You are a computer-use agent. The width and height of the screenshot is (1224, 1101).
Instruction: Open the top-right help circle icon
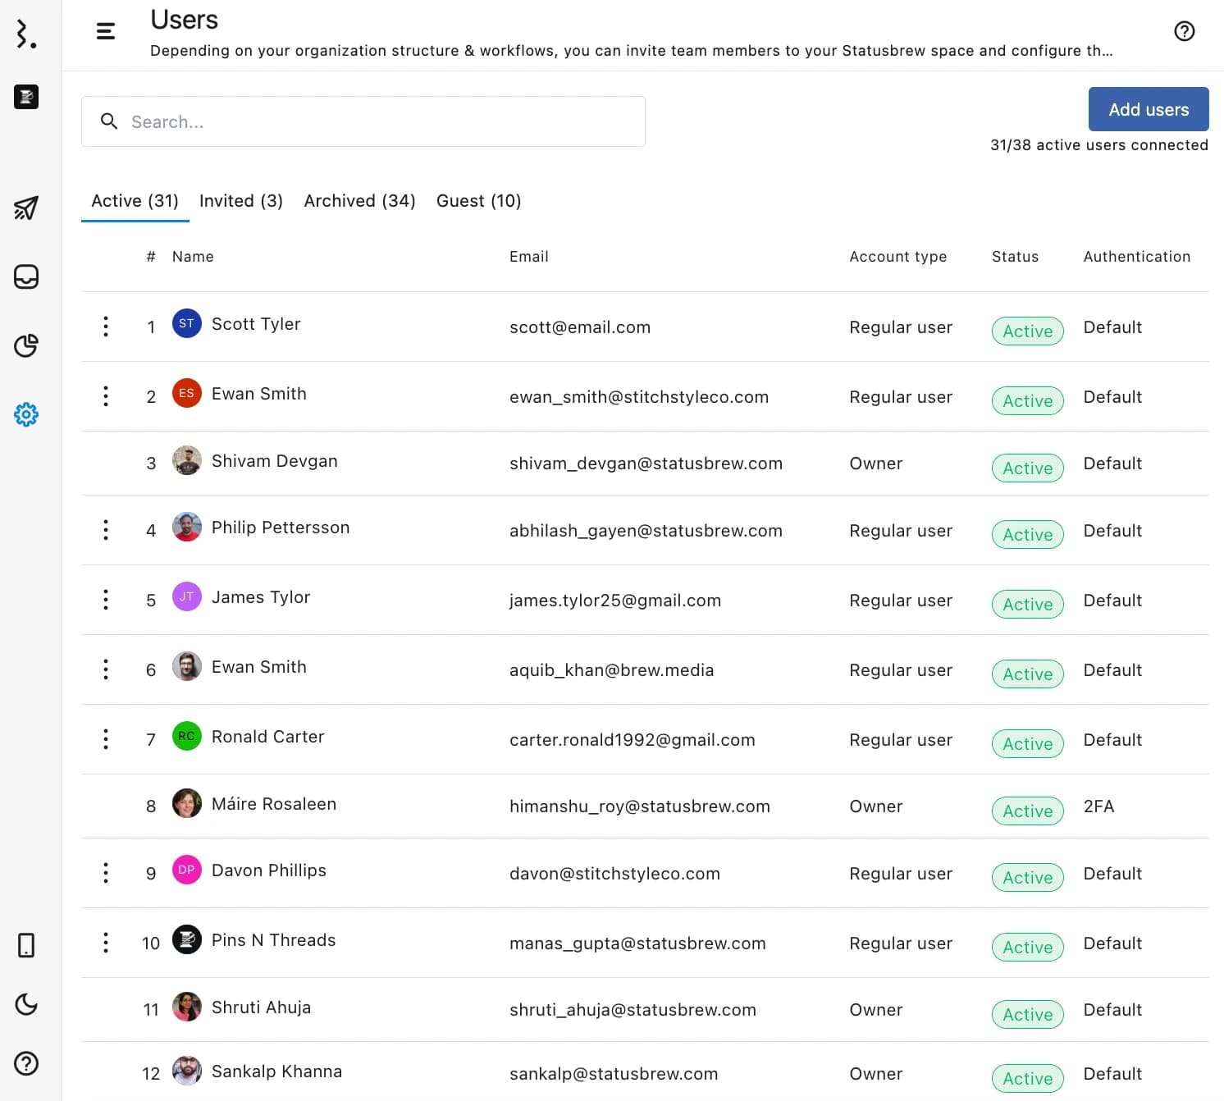[x=1184, y=31]
